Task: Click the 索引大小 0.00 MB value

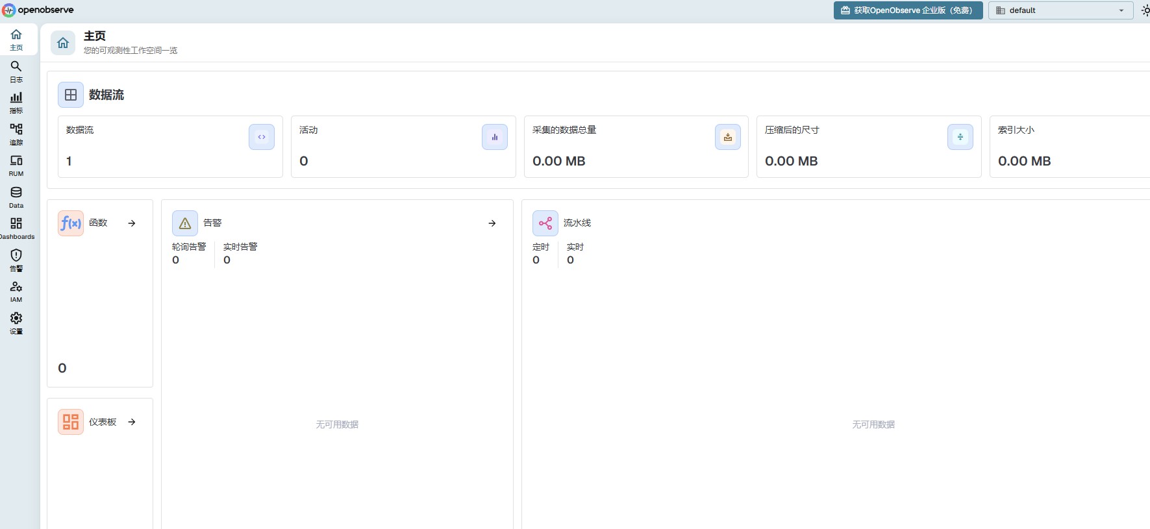Action: pyautogui.click(x=1025, y=161)
